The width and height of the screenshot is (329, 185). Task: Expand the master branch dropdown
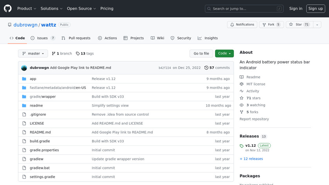[33, 54]
